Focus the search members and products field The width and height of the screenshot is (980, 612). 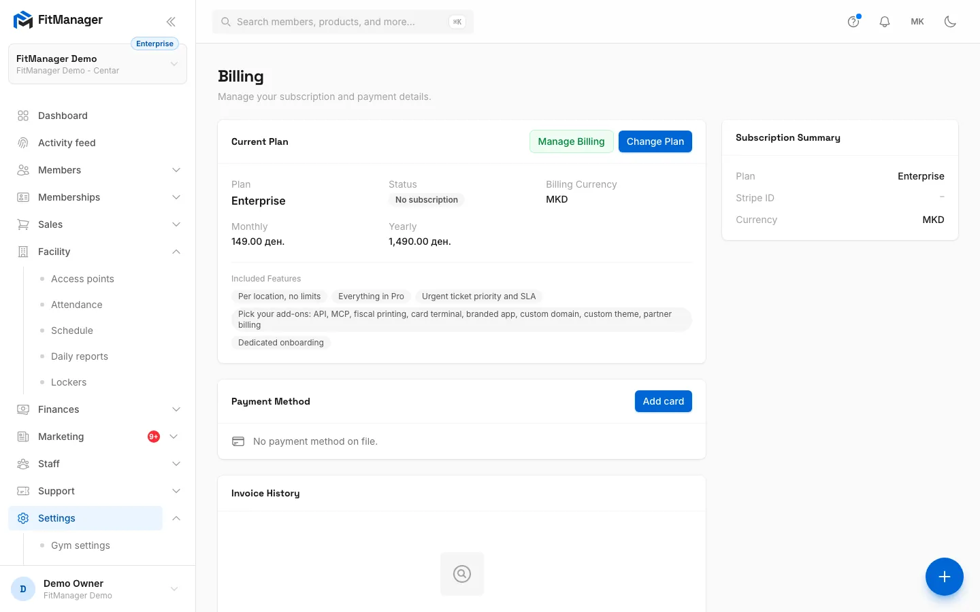pos(343,22)
